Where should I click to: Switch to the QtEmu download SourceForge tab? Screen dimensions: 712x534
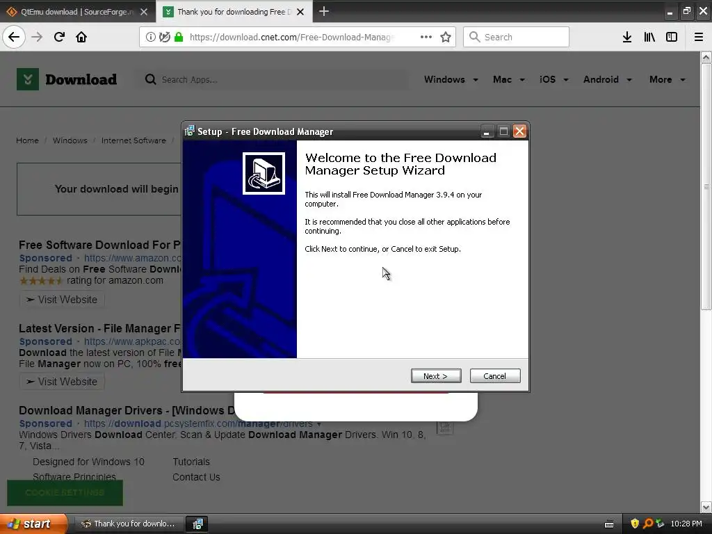[x=78, y=12]
